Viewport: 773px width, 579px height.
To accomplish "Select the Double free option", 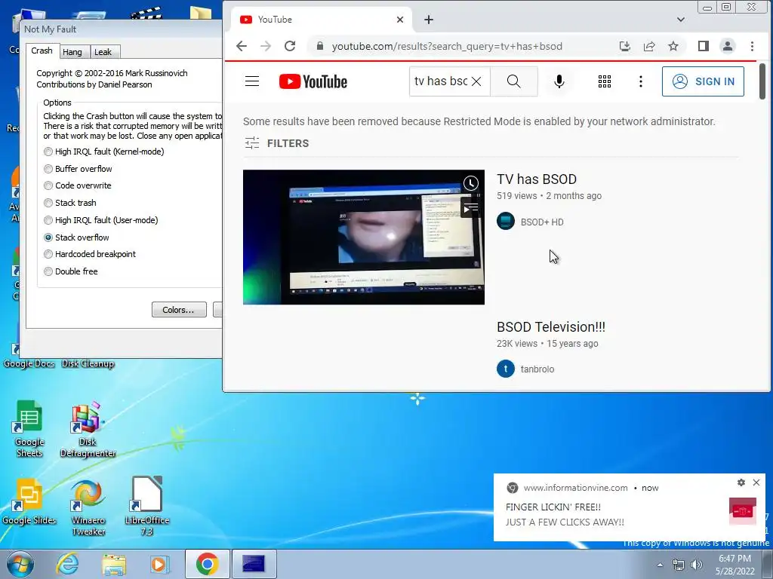I will [x=70, y=271].
